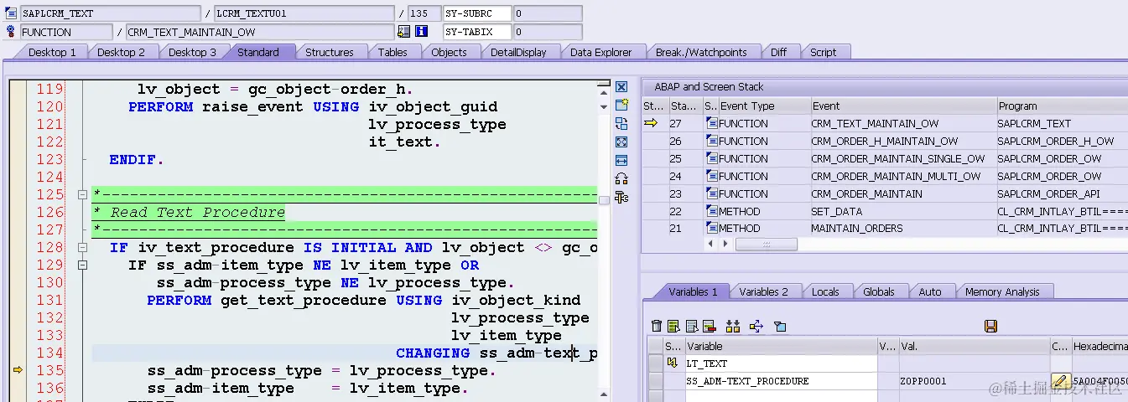The height and width of the screenshot is (402, 1128).
Task: Open the Data Explorer tab
Action: [x=600, y=52]
